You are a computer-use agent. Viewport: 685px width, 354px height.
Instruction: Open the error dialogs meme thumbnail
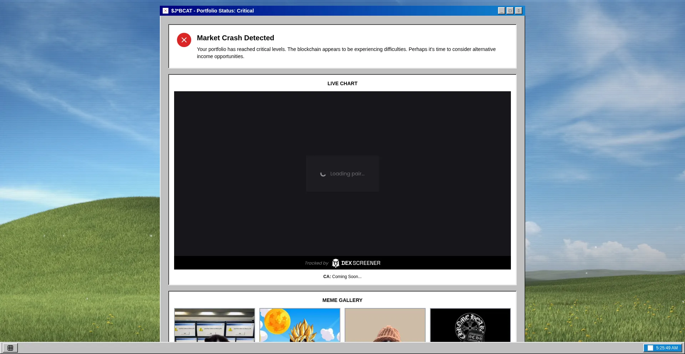(214, 325)
